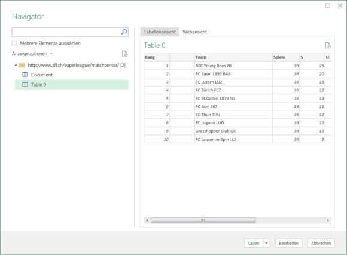Click the refresh preview icon near Table 0
The height and width of the screenshot is (255, 347).
click(x=328, y=45)
